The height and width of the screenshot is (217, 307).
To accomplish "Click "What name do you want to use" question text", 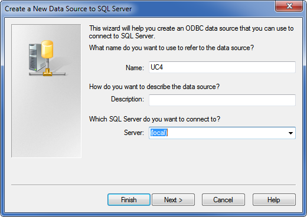I will (171, 48).
